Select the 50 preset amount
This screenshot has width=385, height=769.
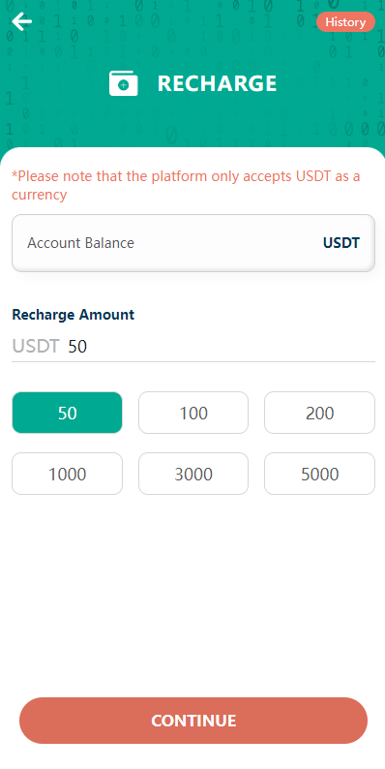coord(67,413)
